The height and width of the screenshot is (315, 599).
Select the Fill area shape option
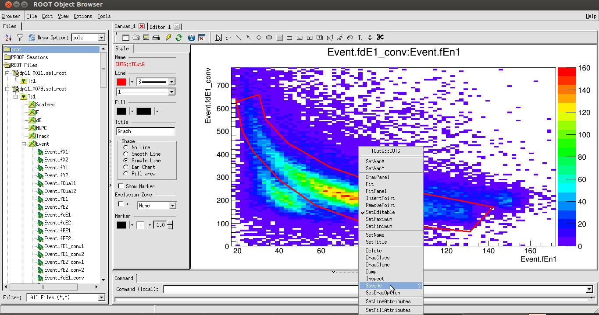point(126,174)
